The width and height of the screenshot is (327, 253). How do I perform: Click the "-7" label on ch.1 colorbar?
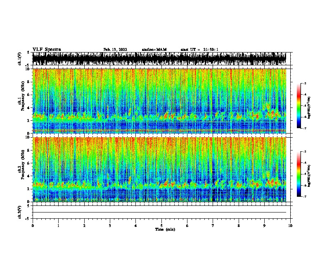tap(304, 128)
